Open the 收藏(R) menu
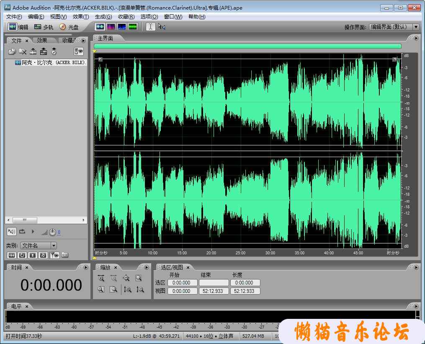 [x=126, y=17]
